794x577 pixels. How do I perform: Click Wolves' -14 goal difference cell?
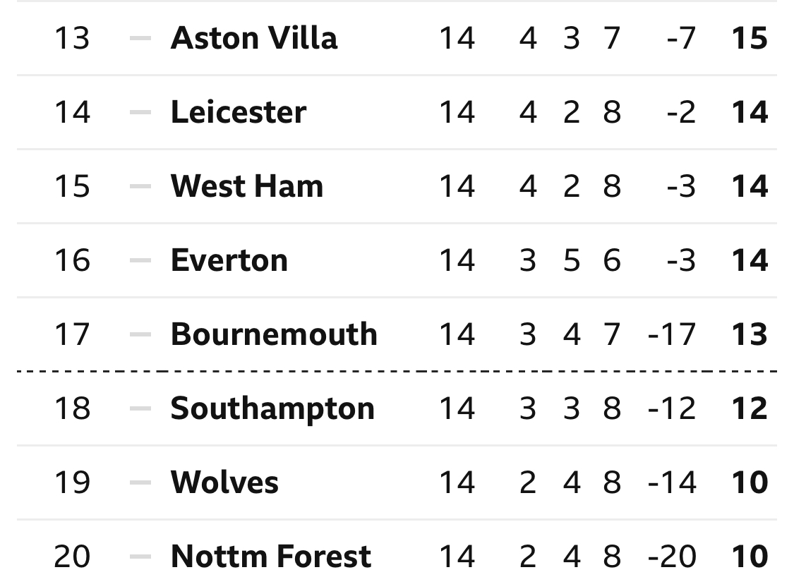pos(672,482)
